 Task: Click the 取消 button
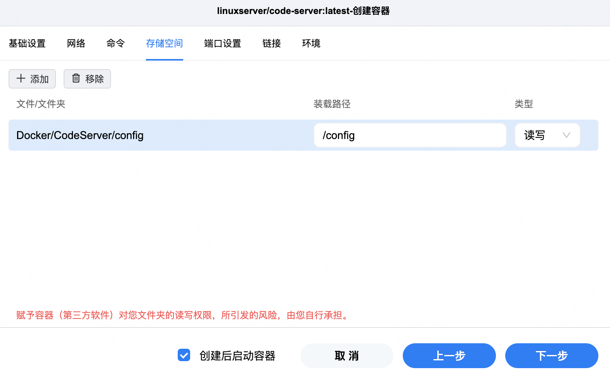347,356
